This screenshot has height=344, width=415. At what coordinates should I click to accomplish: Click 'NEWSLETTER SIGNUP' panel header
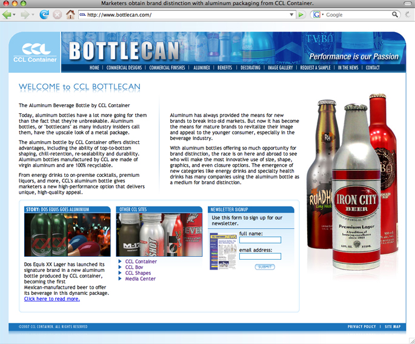coord(229,210)
